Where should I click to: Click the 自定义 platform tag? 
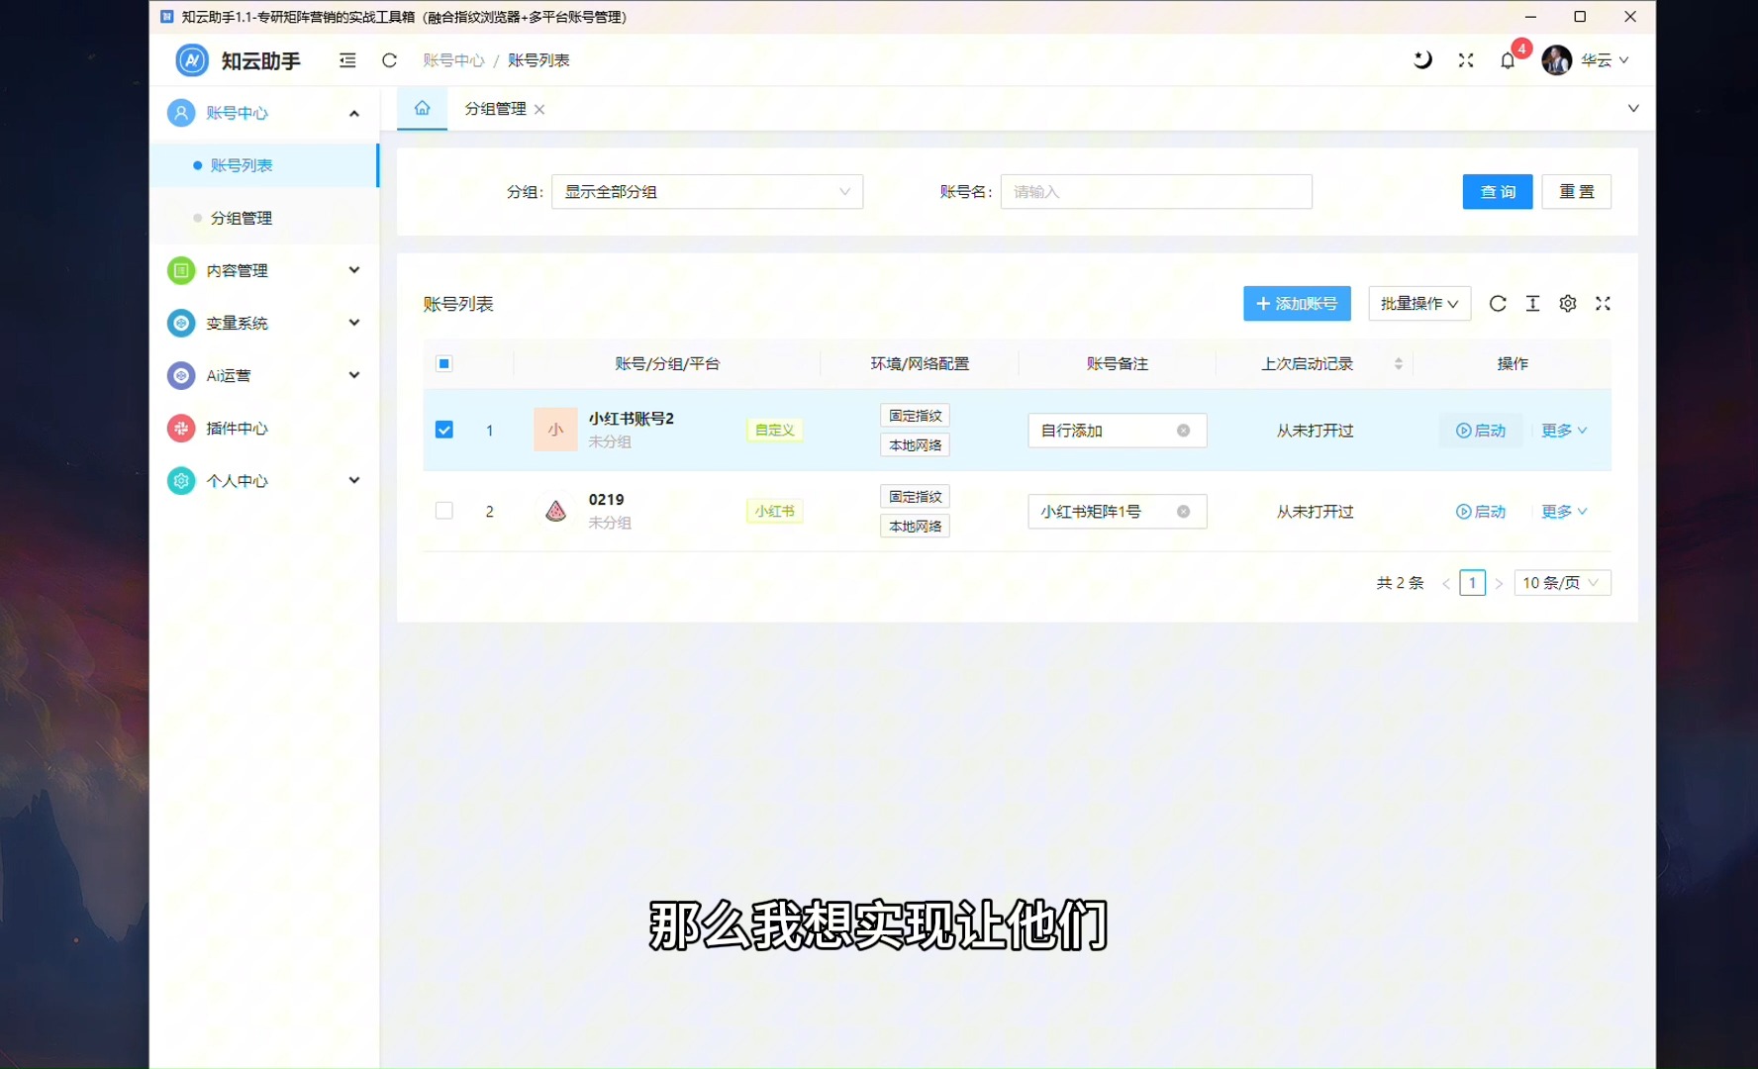(x=774, y=431)
